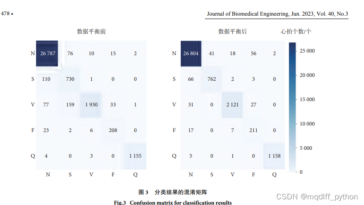Select the dark cell 26 804
The width and height of the screenshot is (364, 205).
[191, 53]
